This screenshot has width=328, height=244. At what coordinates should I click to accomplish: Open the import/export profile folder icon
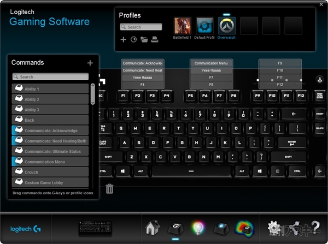[144, 39]
